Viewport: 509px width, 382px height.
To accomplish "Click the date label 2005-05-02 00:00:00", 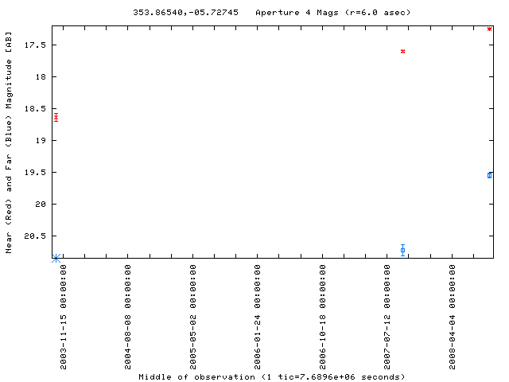I will (x=192, y=317).
